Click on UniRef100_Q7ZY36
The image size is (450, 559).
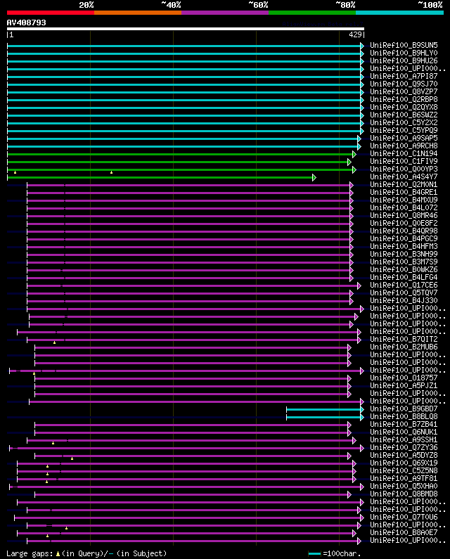(404, 447)
